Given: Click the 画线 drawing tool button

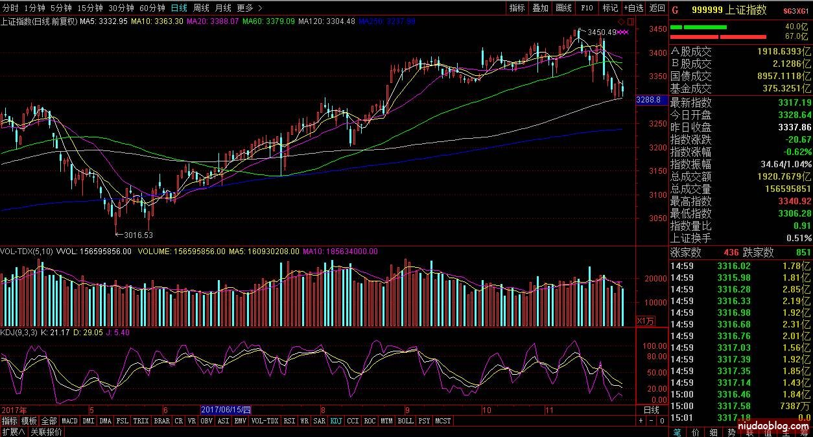Looking at the screenshot, I should pos(564,8).
